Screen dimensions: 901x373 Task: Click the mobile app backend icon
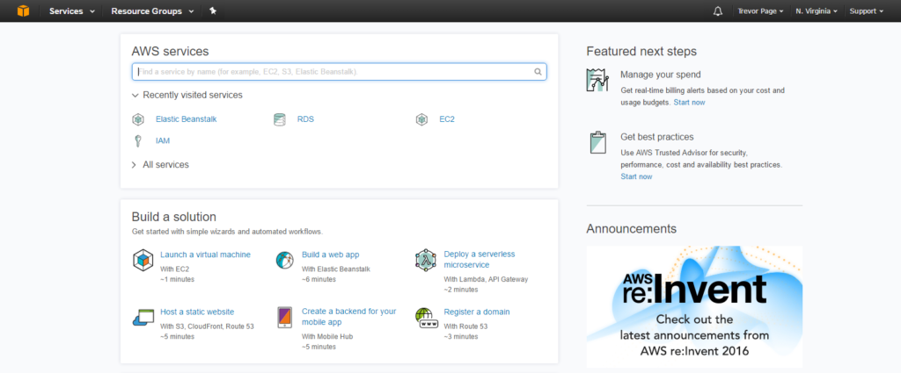click(x=284, y=317)
